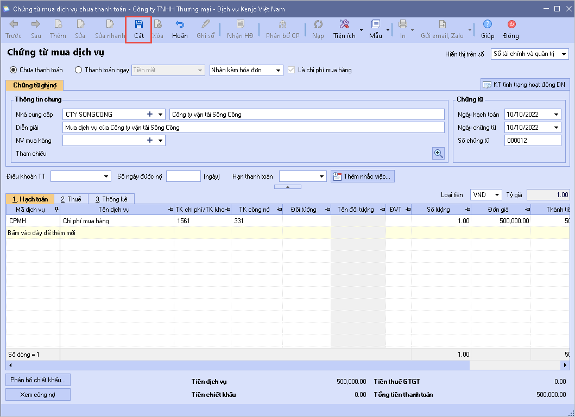
Task: Select TK công nợ cell 331
Action: (x=257, y=221)
